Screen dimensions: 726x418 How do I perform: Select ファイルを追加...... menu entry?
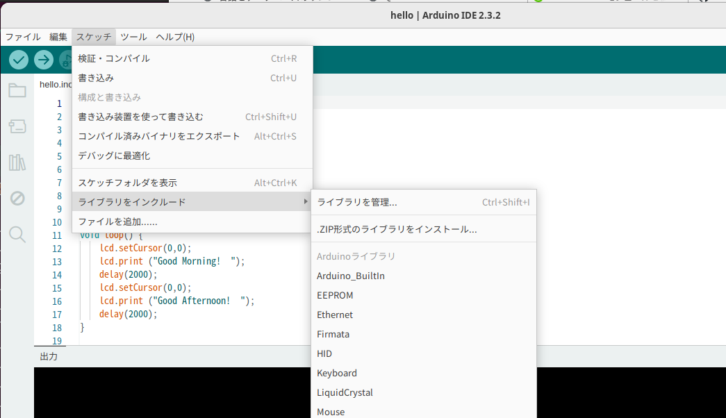[x=192, y=221]
